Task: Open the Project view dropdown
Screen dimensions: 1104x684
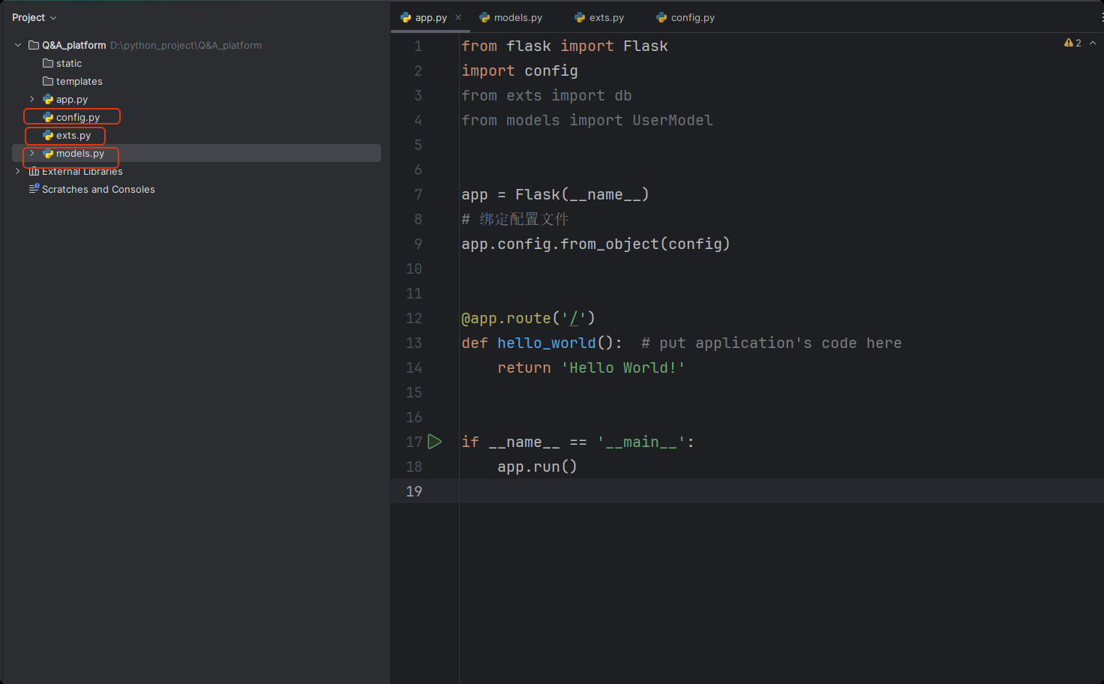Action: coord(34,17)
